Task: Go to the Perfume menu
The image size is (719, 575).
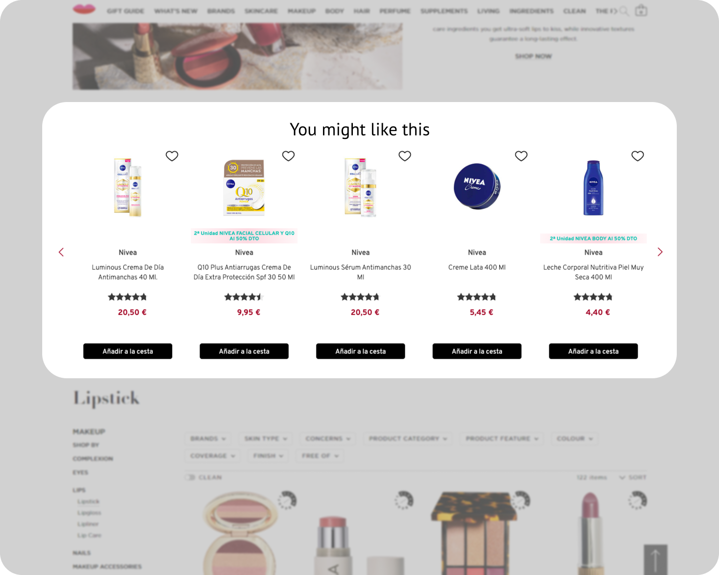Action: [395, 11]
